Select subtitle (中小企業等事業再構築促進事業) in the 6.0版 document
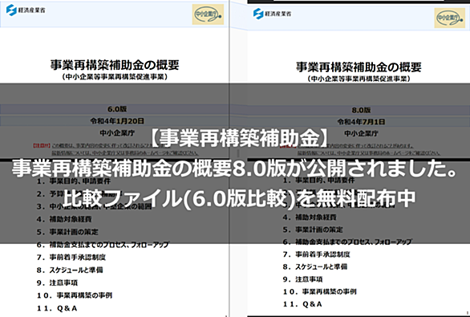 115,77
